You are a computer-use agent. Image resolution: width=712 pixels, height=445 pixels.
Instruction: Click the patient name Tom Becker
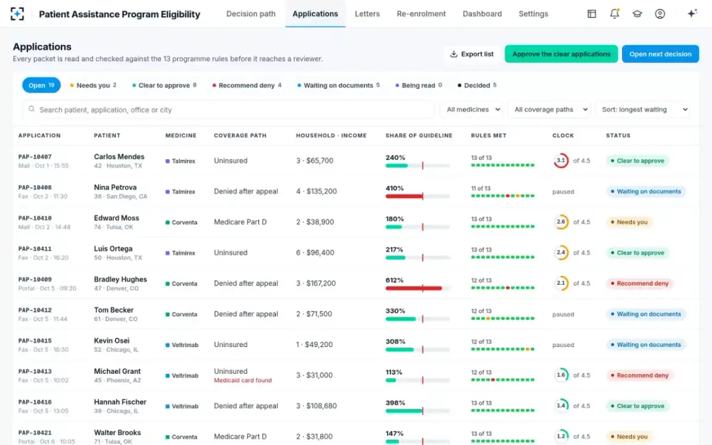[x=114, y=310]
